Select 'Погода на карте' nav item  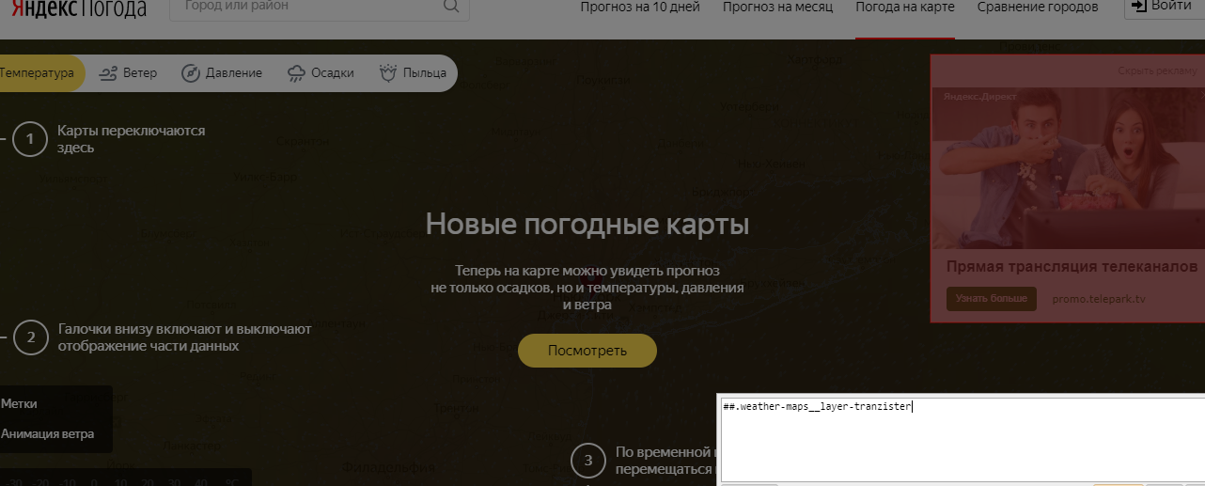click(905, 7)
